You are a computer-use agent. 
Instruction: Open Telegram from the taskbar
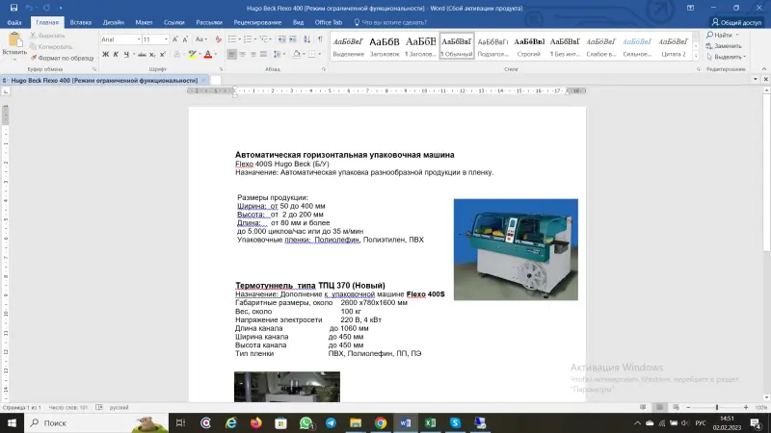point(331,422)
